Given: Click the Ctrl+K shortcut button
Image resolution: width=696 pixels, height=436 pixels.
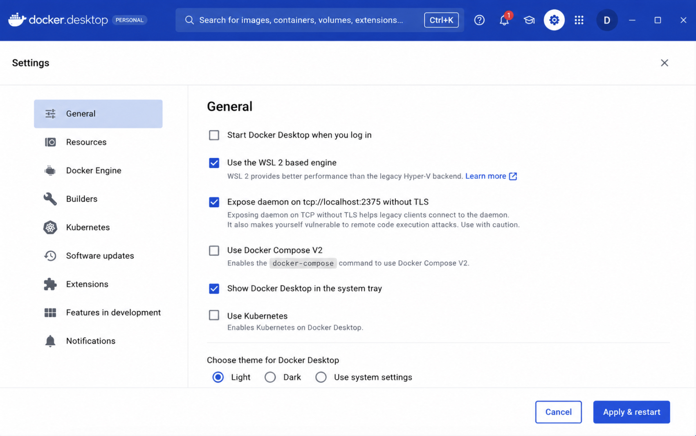Looking at the screenshot, I should 441,20.
